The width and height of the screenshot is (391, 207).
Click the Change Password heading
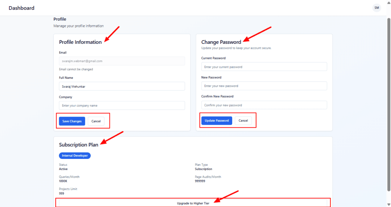pos(221,42)
